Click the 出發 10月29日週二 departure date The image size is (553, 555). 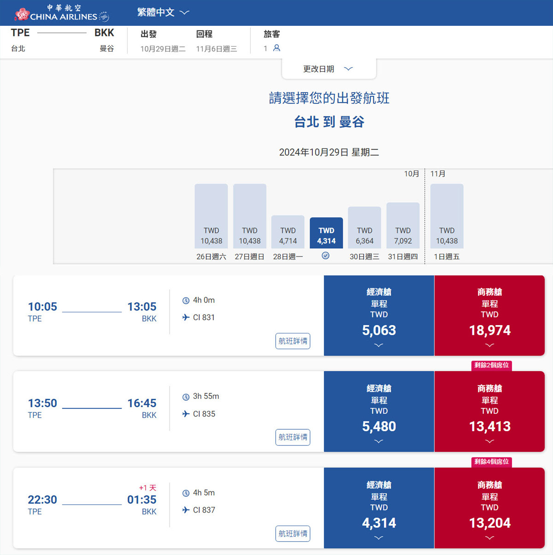point(163,41)
